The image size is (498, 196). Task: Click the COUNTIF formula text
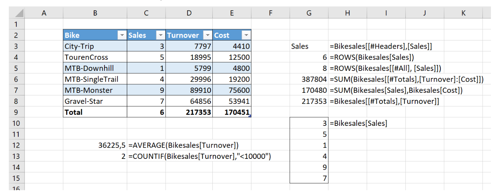(200, 156)
